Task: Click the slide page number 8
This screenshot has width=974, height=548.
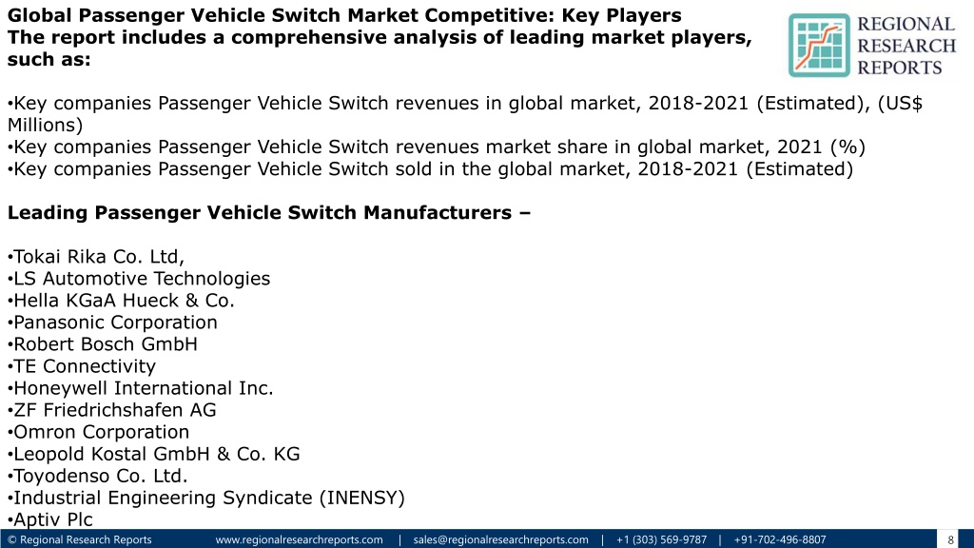Action: pyautogui.click(x=950, y=540)
